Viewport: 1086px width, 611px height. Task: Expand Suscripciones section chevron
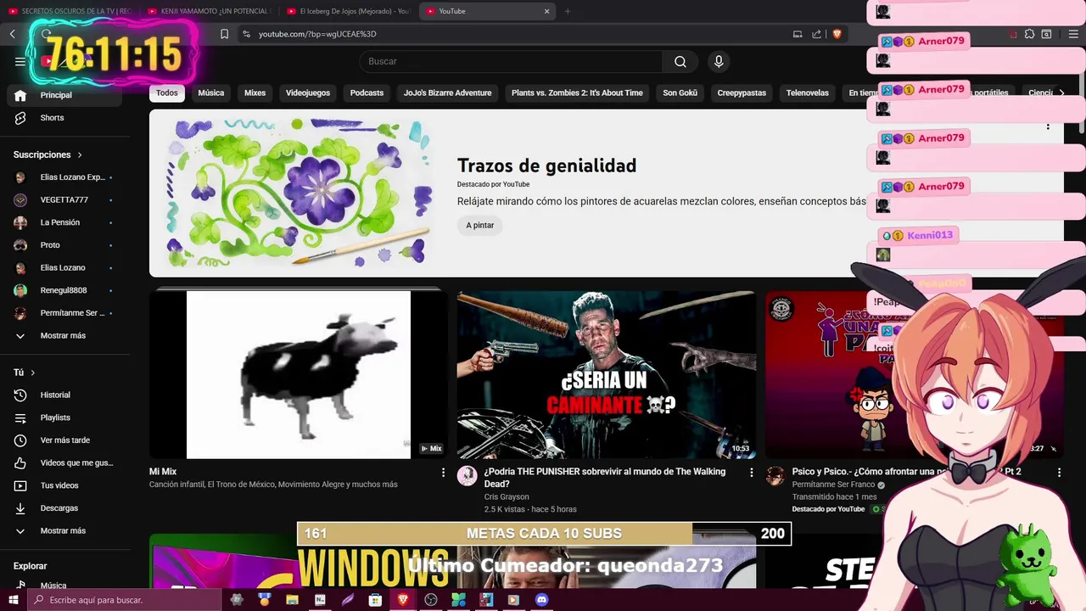coord(80,154)
